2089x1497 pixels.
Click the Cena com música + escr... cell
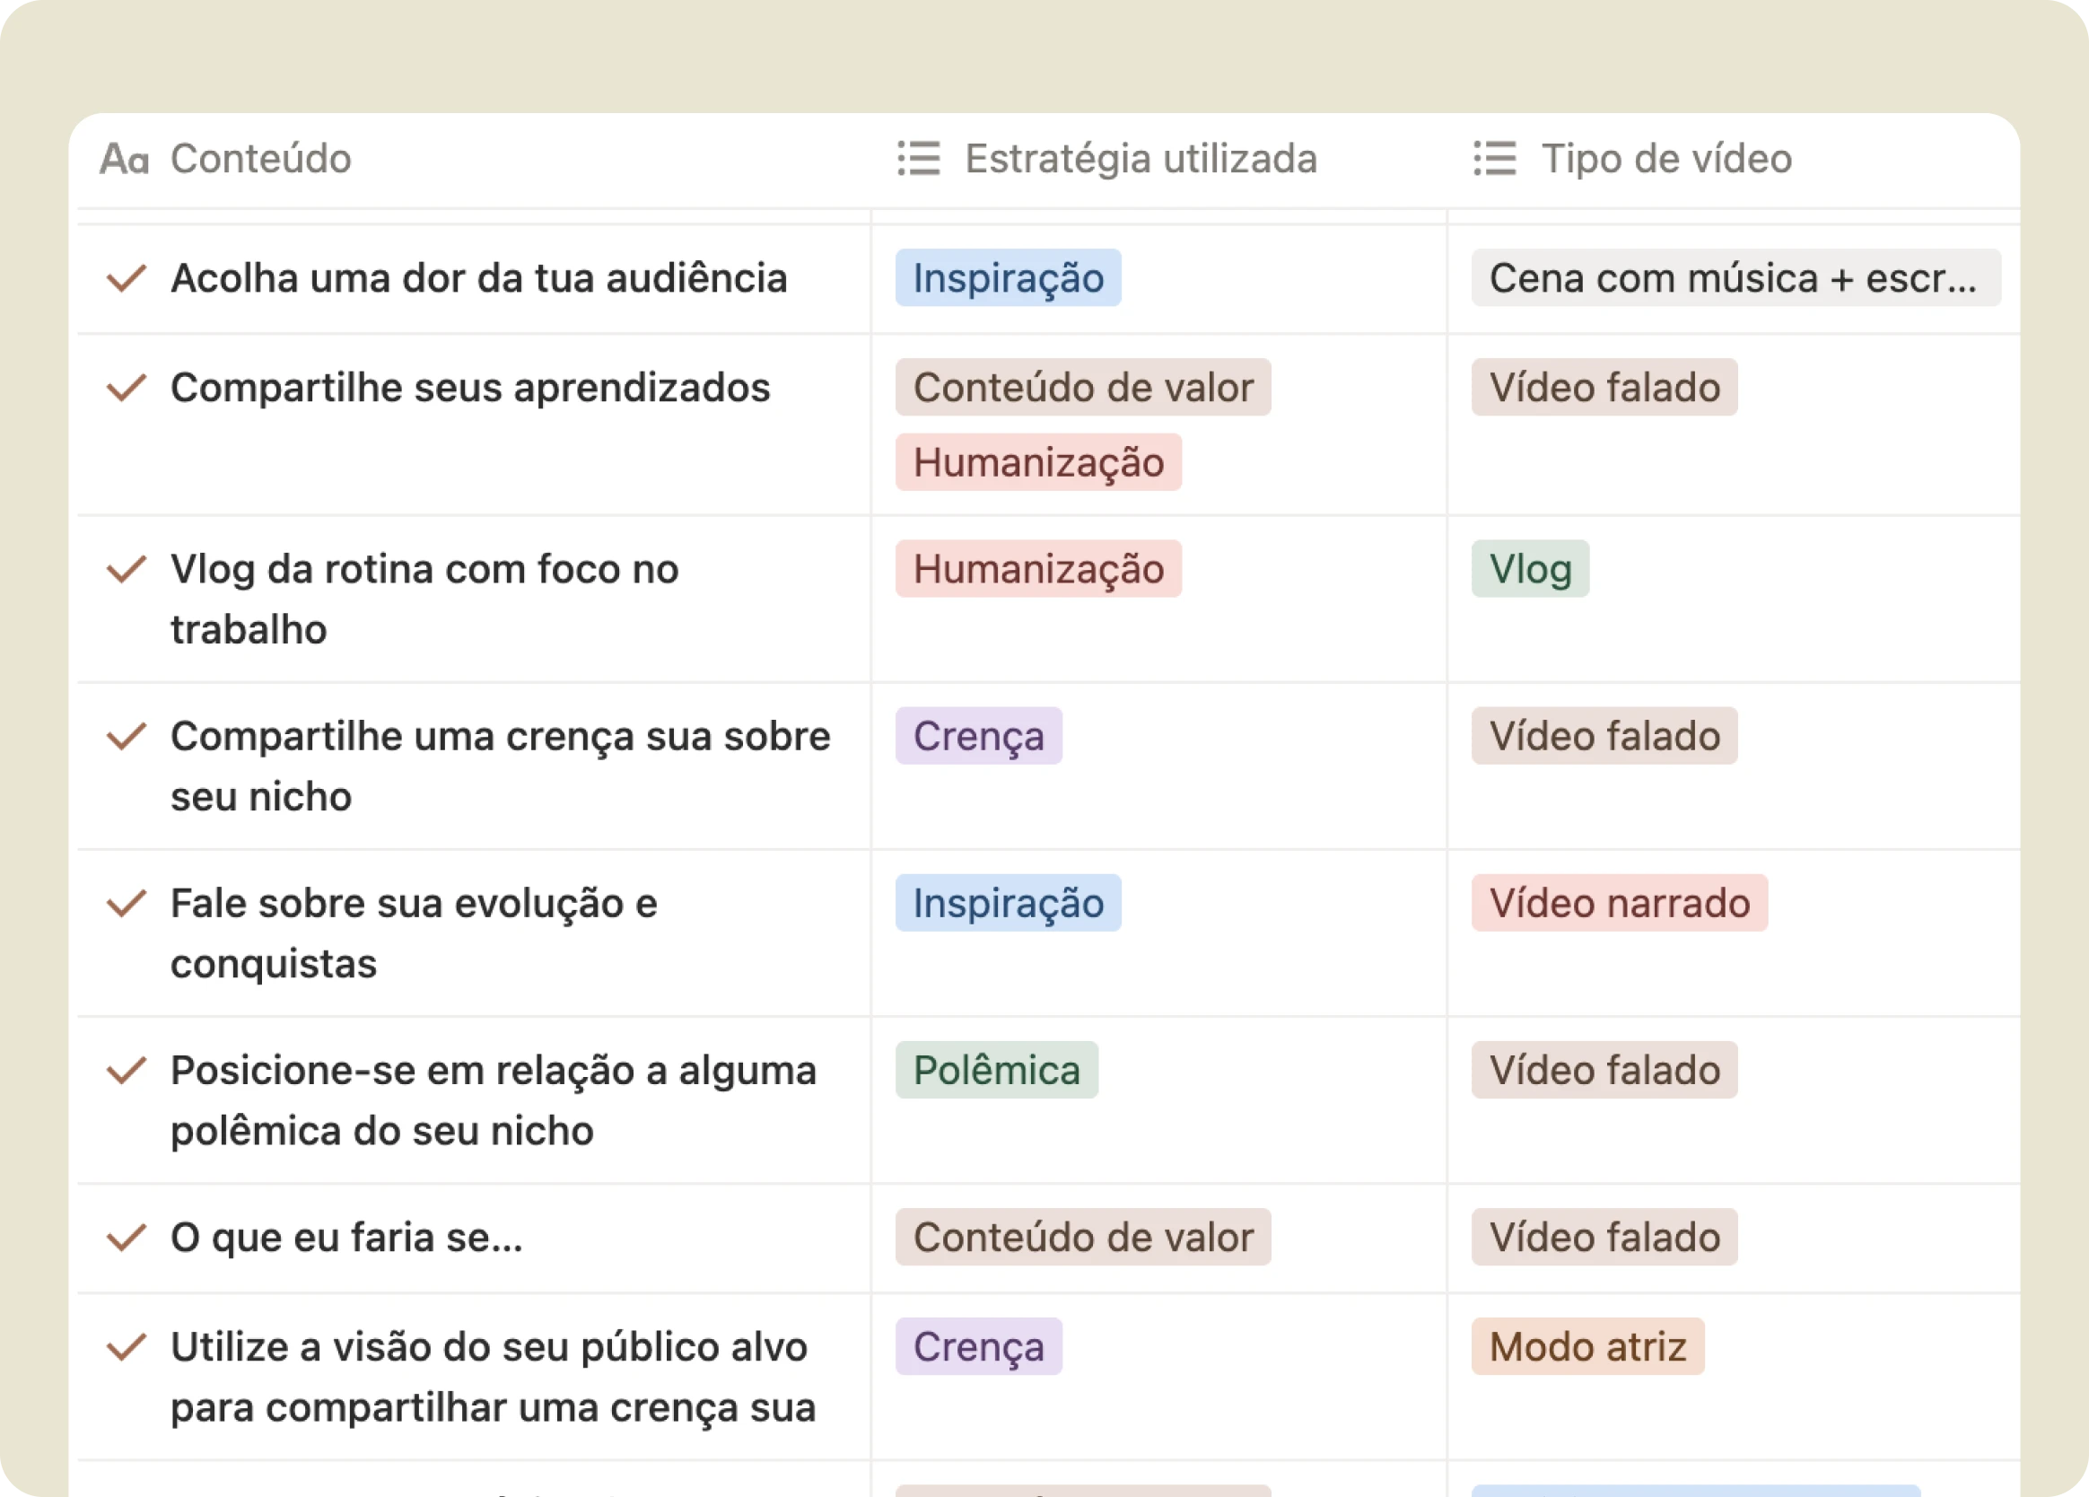(x=1735, y=278)
